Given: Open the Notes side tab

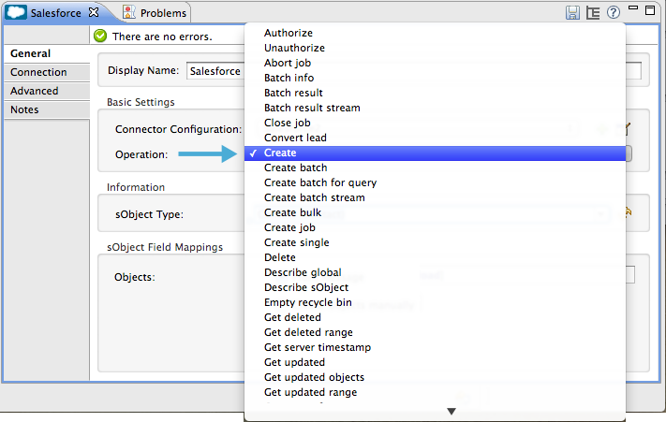Looking at the screenshot, I should [x=47, y=109].
